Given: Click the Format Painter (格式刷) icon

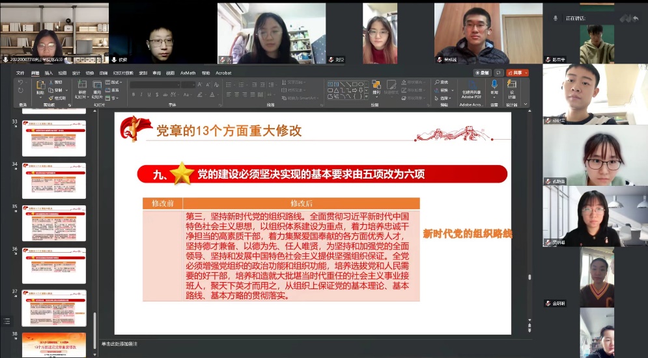Looking at the screenshot, I should (x=58, y=98).
